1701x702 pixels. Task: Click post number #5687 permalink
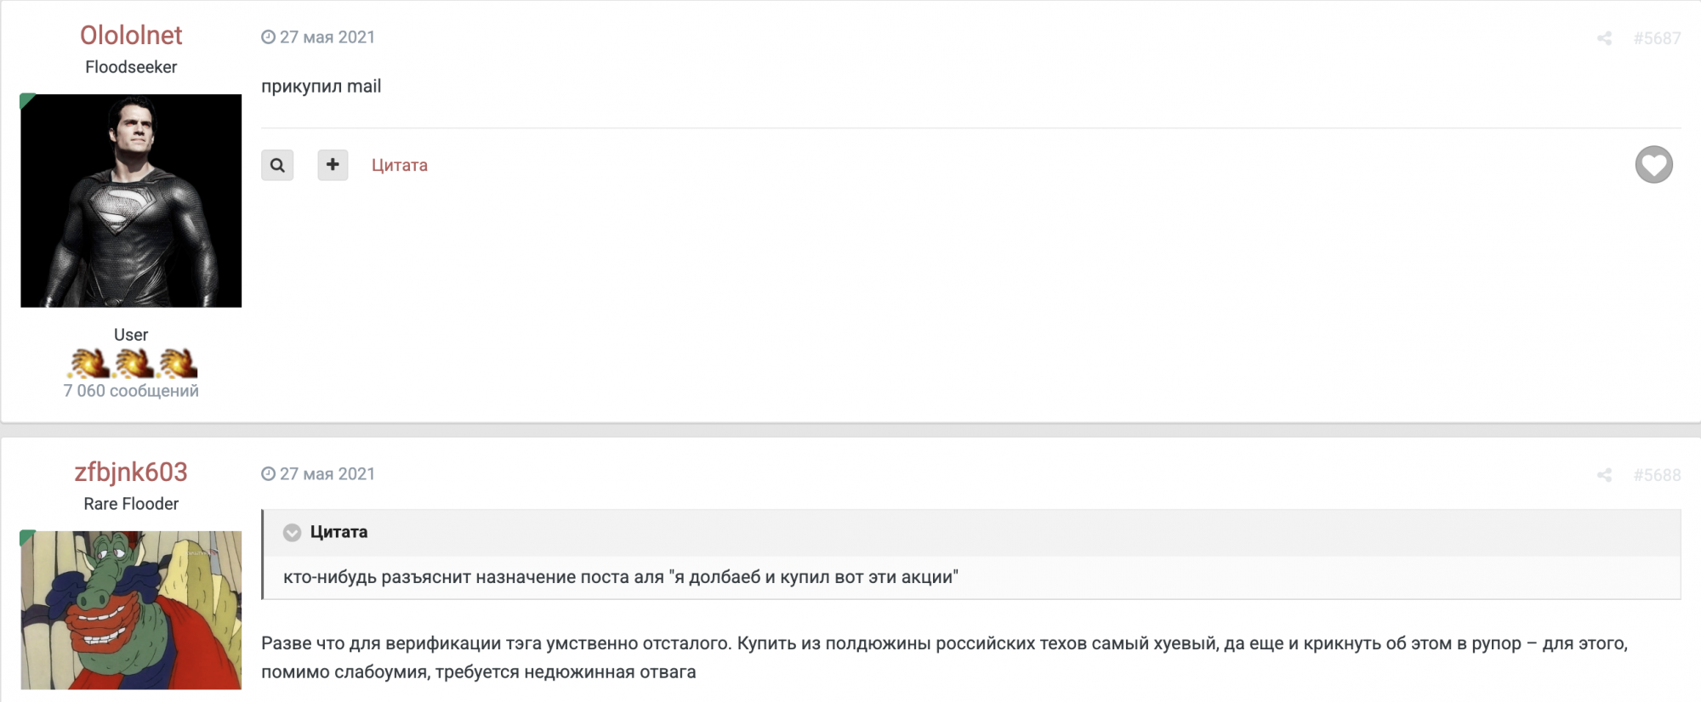(x=1657, y=37)
